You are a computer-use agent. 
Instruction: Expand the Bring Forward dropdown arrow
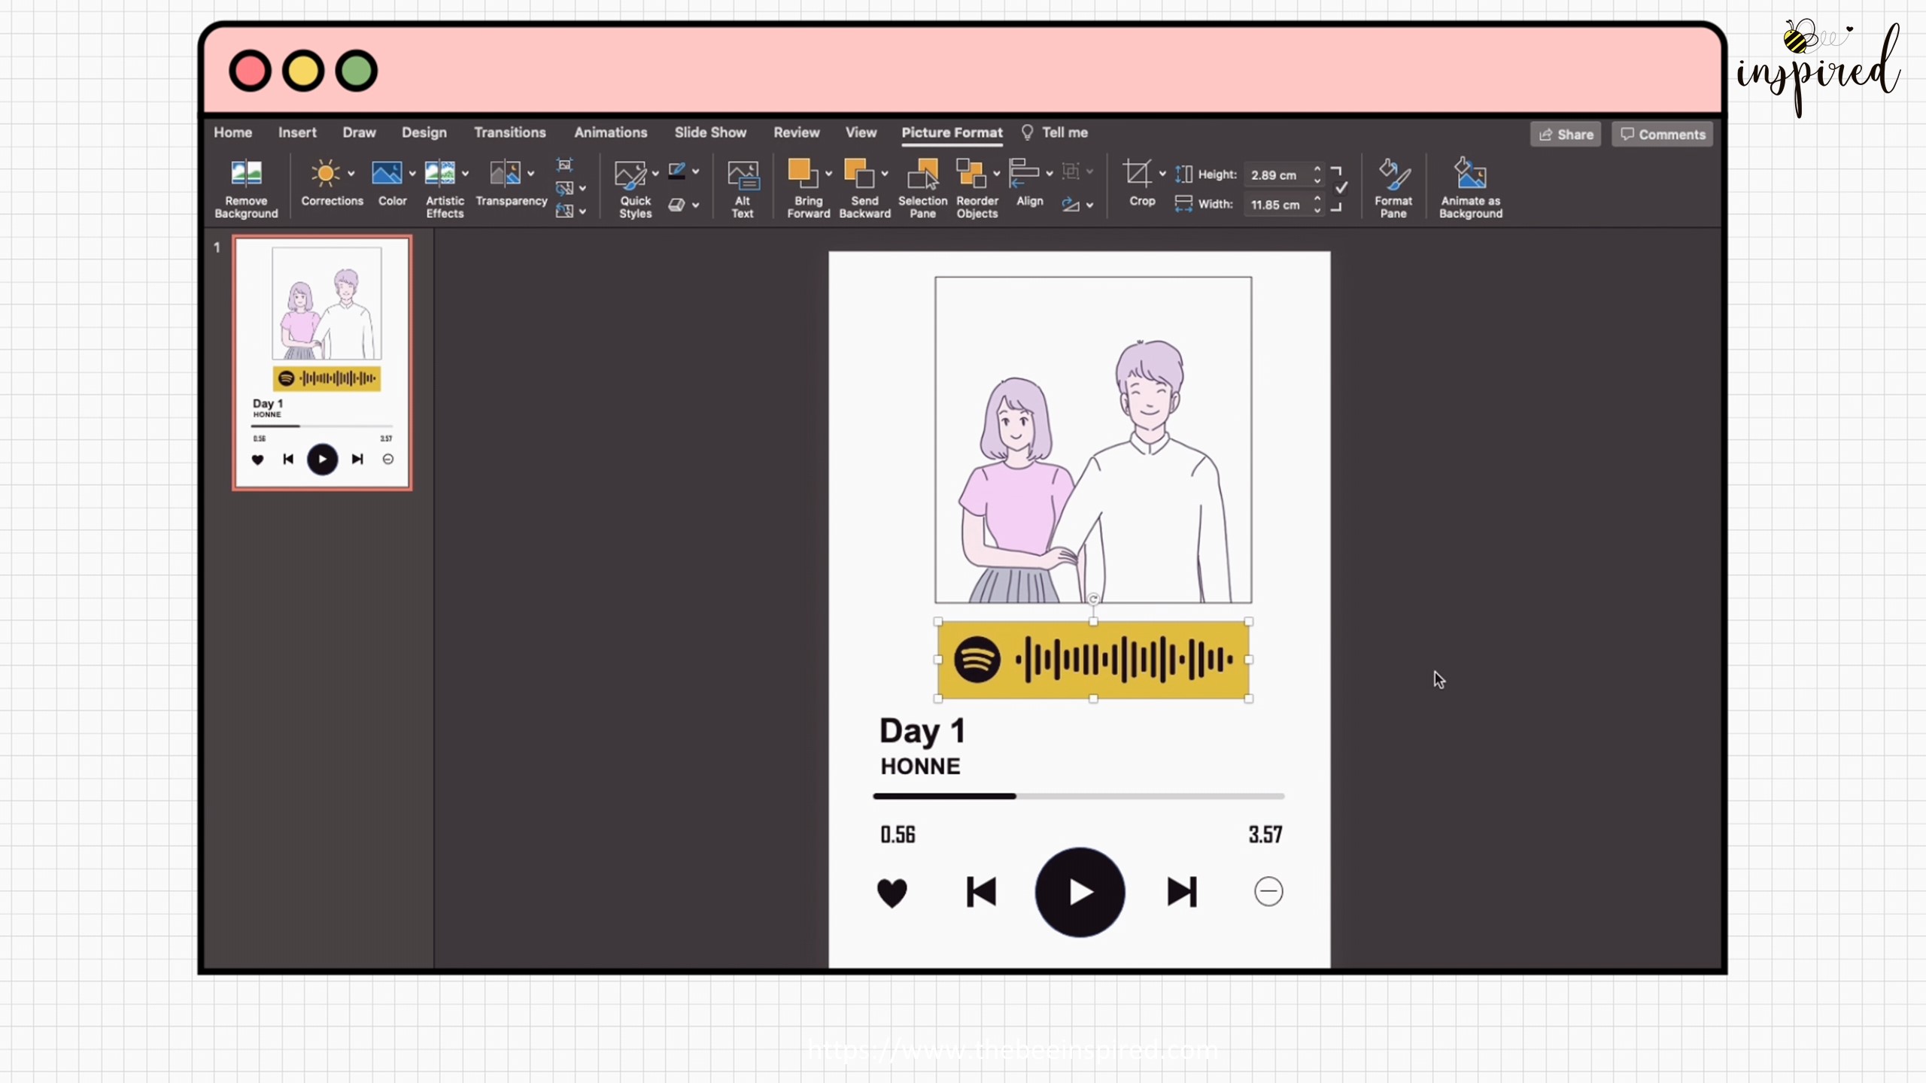pos(828,174)
